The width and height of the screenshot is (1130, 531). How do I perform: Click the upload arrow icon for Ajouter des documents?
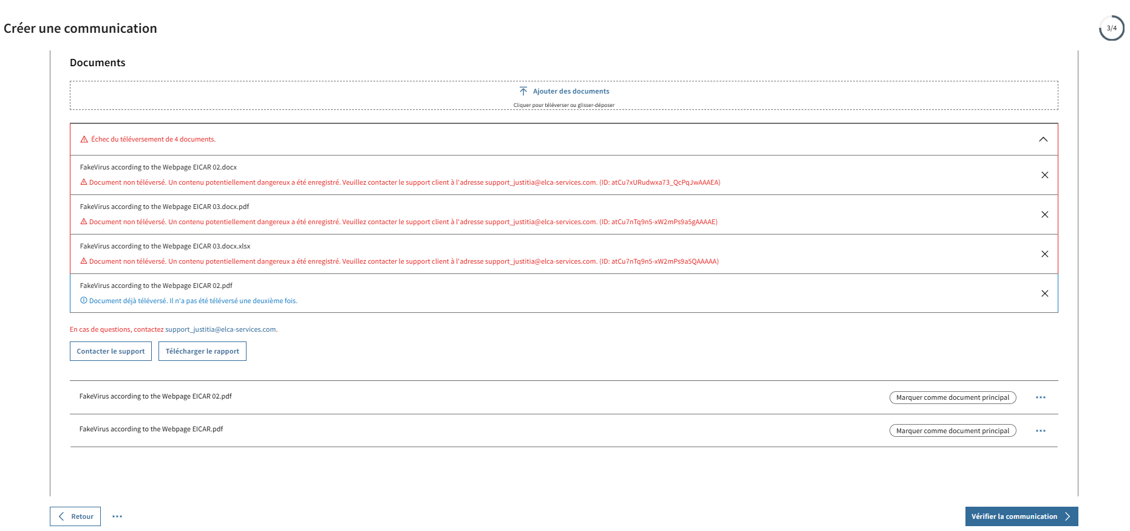(523, 91)
